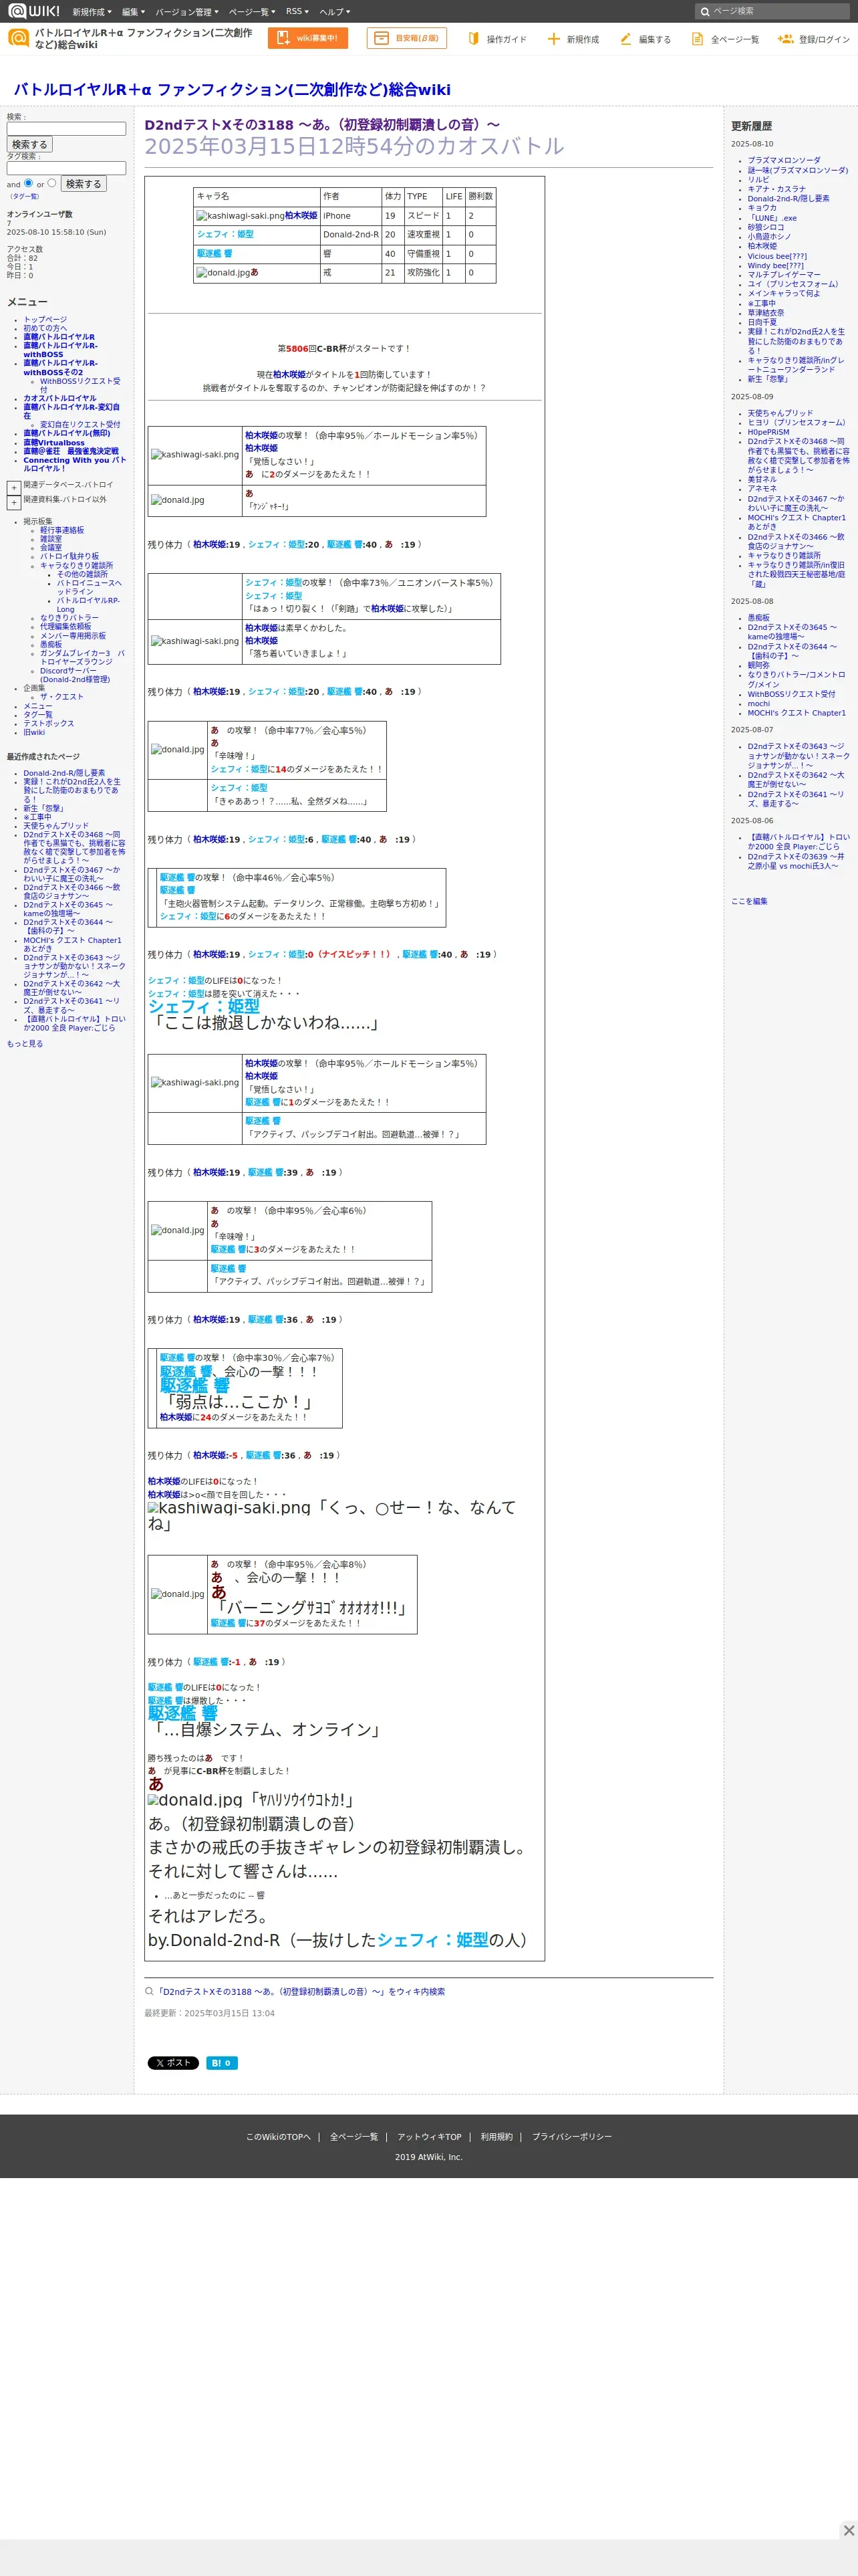Click the 全ページ一覧 document icon
858x2576 pixels.
click(697, 39)
